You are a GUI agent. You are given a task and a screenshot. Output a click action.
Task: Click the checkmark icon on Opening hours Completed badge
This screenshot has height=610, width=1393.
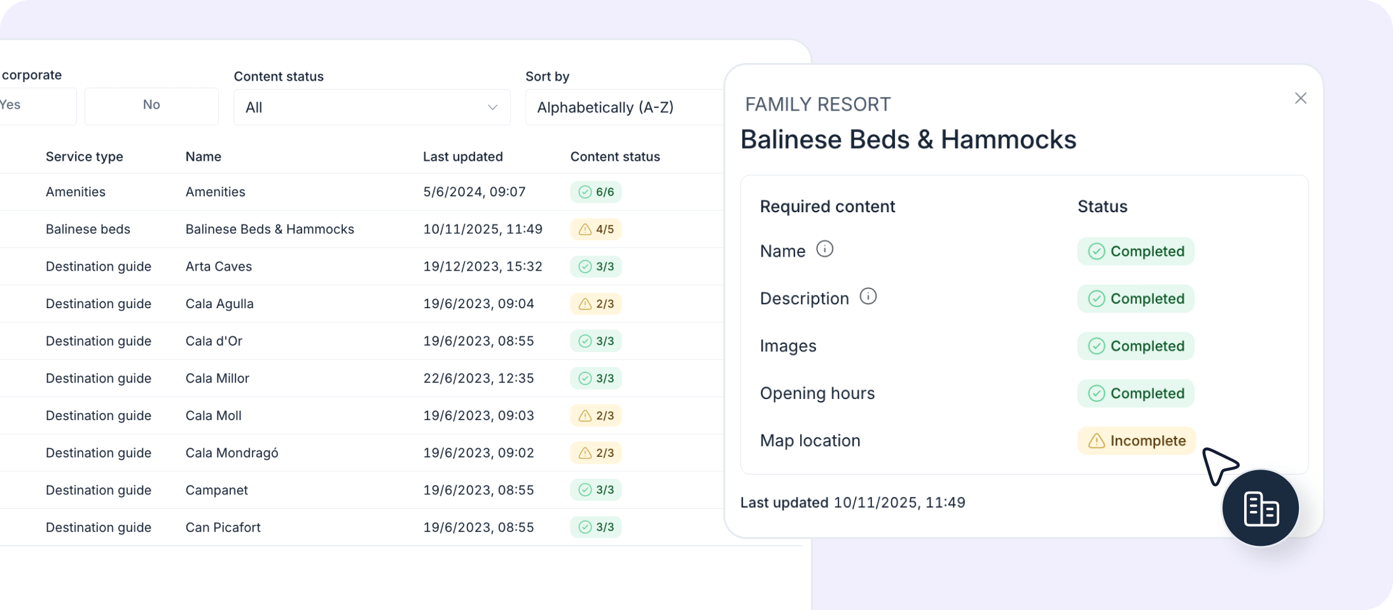(x=1096, y=393)
